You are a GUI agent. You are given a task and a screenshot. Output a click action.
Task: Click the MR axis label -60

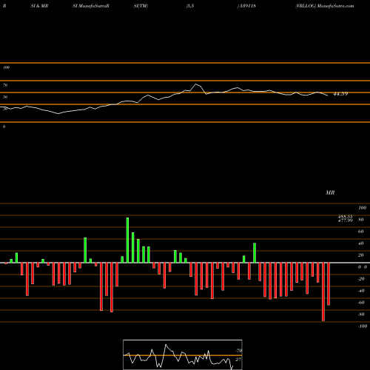[x=361, y=303]
